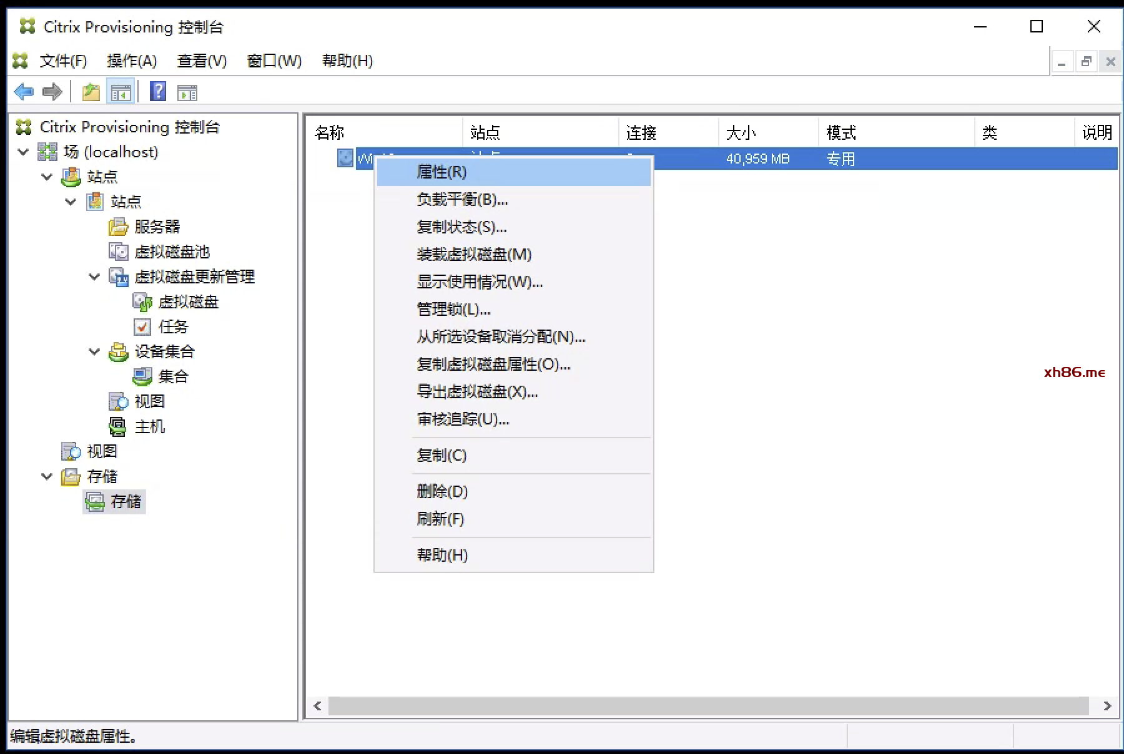Choose 帮助(H) in context menu
The image size is (1124, 754).
(513, 555)
